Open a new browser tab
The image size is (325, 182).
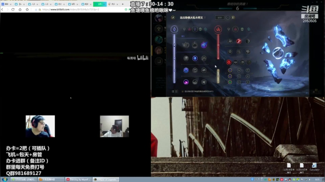click(x=123, y=4)
